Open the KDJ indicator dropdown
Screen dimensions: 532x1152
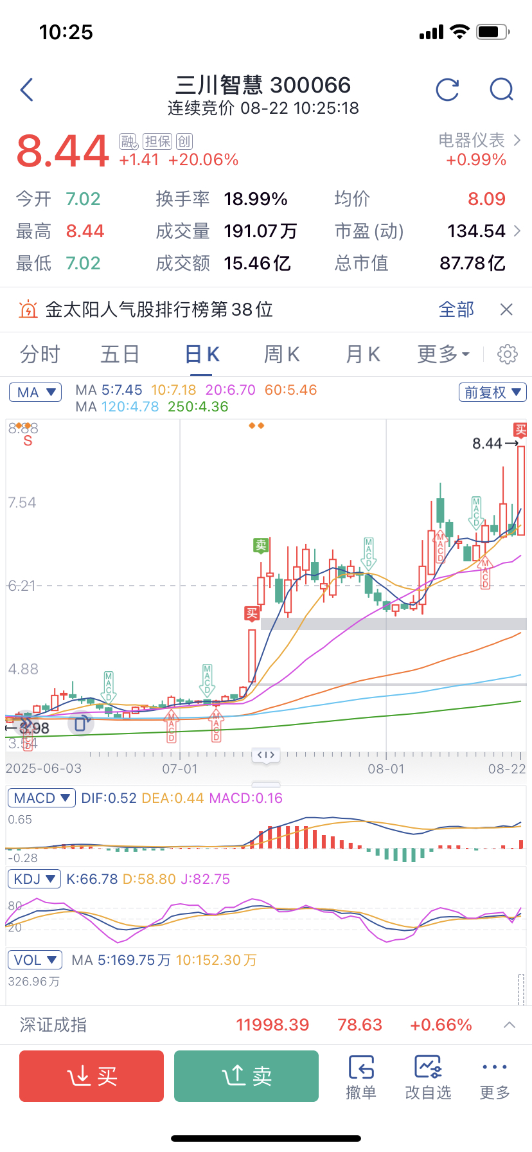tap(35, 879)
